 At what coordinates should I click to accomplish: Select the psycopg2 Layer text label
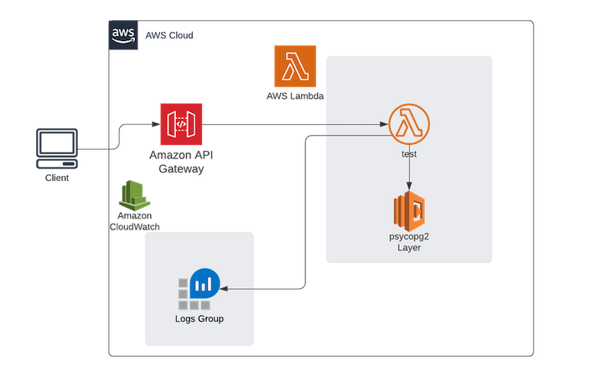coord(409,243)
